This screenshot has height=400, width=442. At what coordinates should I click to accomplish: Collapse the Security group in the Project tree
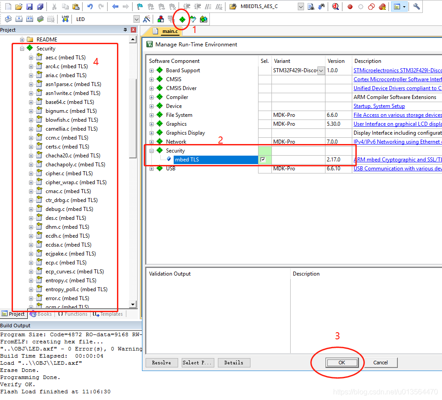(x=22, y=49)
